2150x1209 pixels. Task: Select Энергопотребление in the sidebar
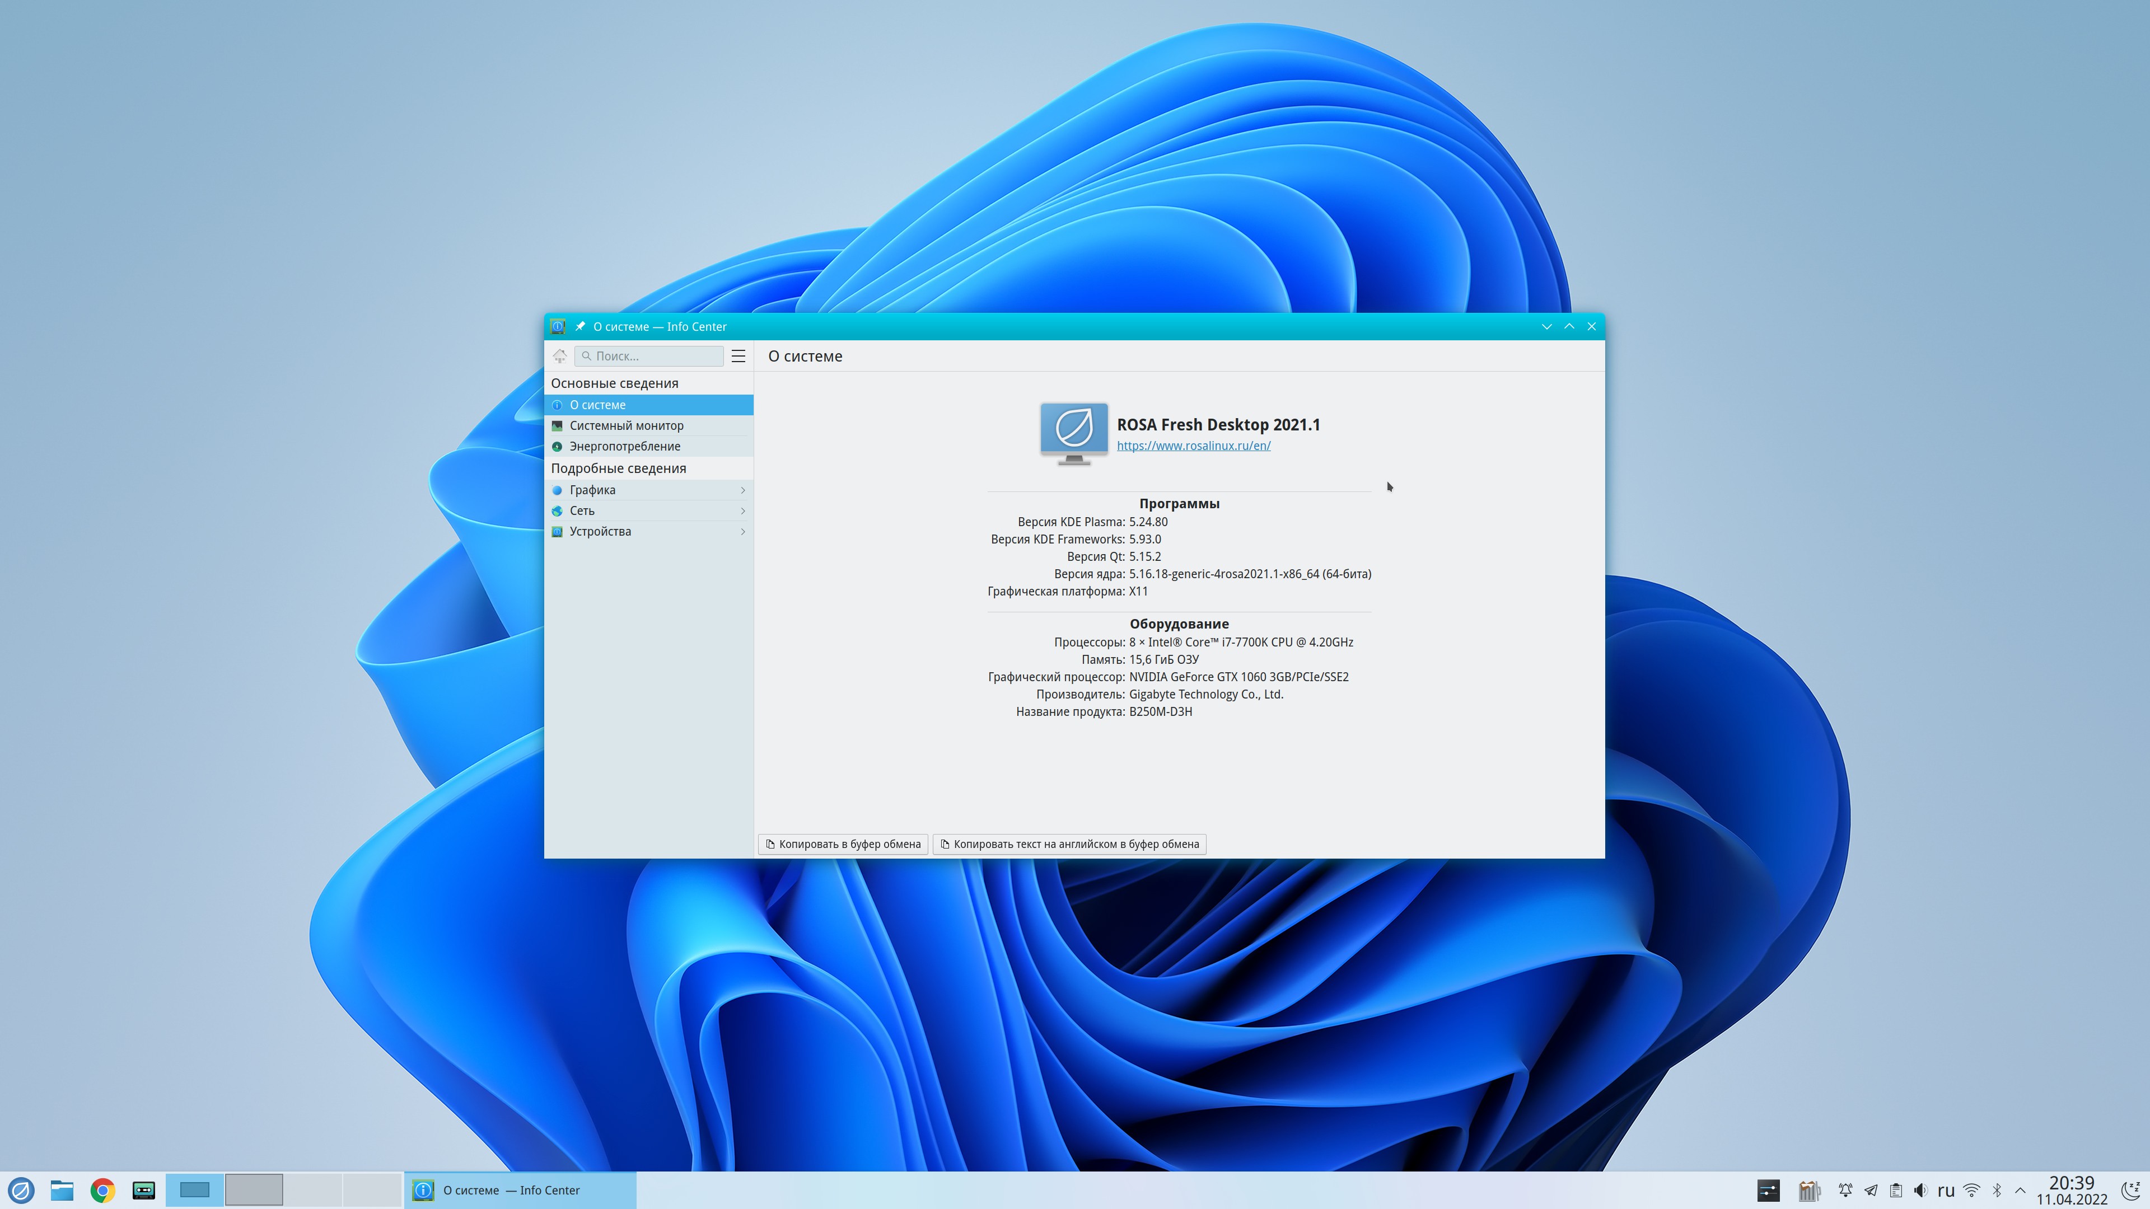(624, 447)
